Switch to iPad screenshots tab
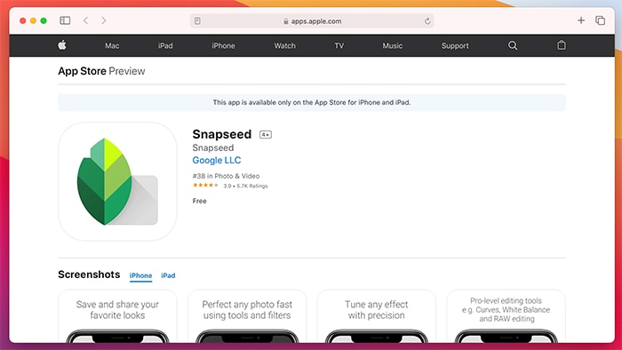Screen dimensions: 622x350 coord(168,275)
